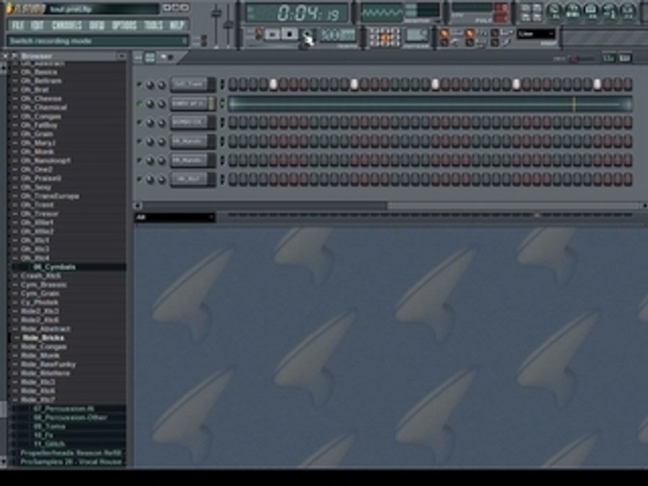Select the Oh_Cheese sample
The width and height of the screenshot is (648, 486).
pos(41,99)
